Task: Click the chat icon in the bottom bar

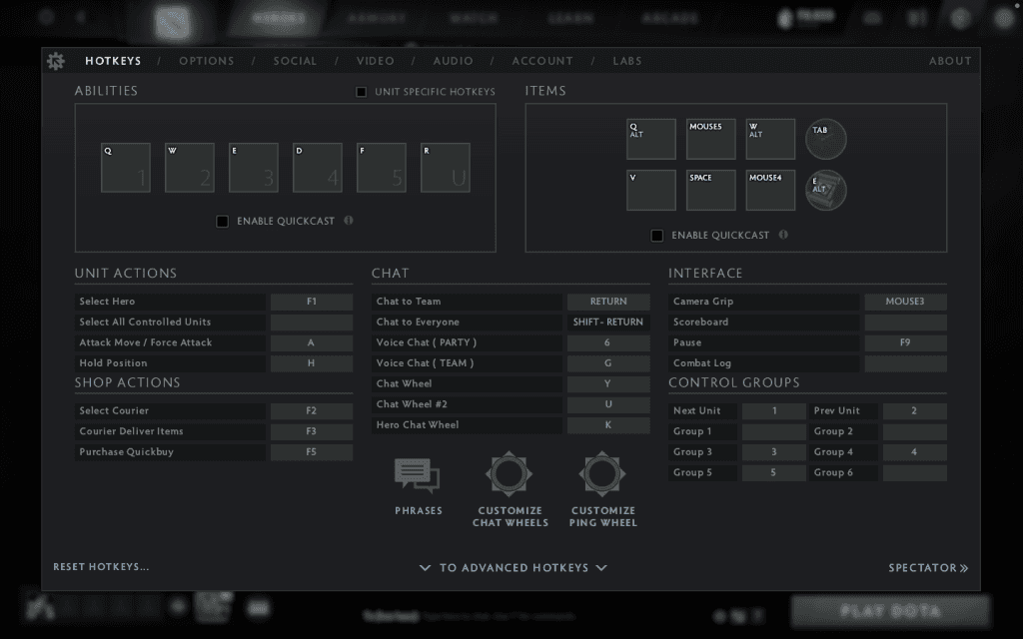Action: [x=258, y=608]
